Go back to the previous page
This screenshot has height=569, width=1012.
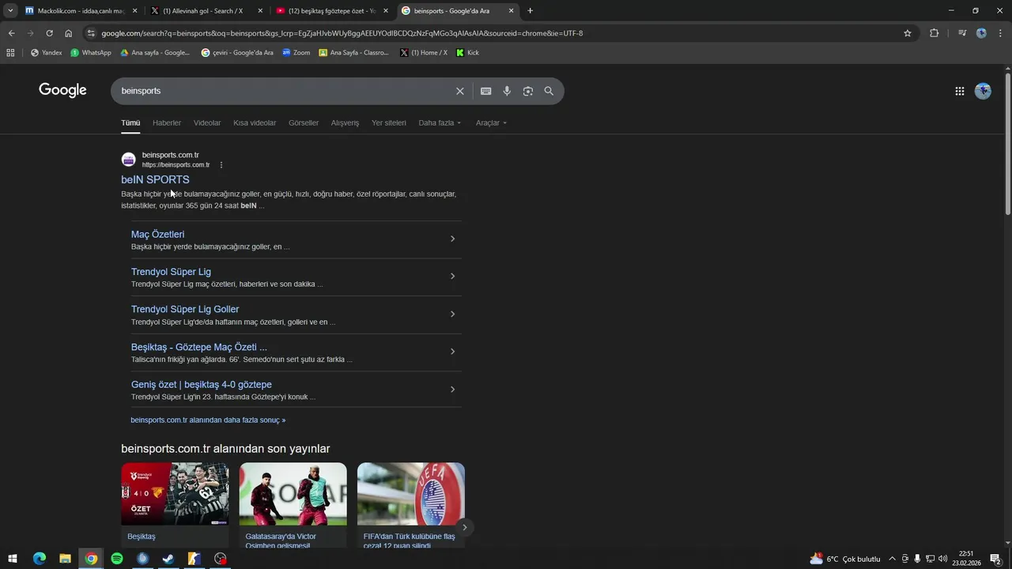[x=11, y=33]
